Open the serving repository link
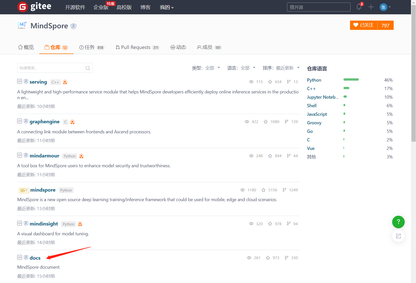Viewport: 416px width, 283px height. [x=38, y=82]
